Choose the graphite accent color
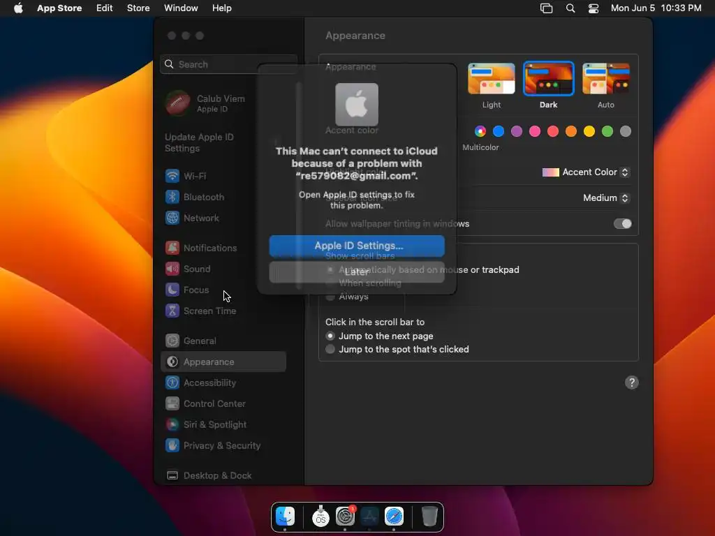This screenshot has width=715, height=536. click(626, 131)
